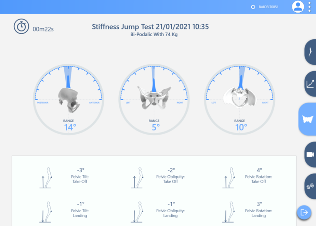Viewport: 316px width, 226px height.
Task: Click the Pelvic Tilt Landing figure icon
Action: [45, 212]
